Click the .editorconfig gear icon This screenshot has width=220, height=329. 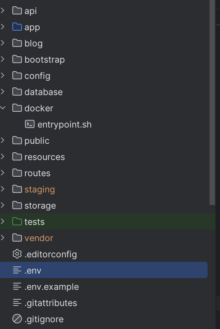[17, 254]
